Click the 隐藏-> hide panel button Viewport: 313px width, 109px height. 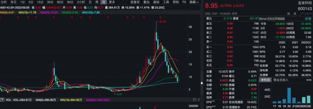point(194,2)
